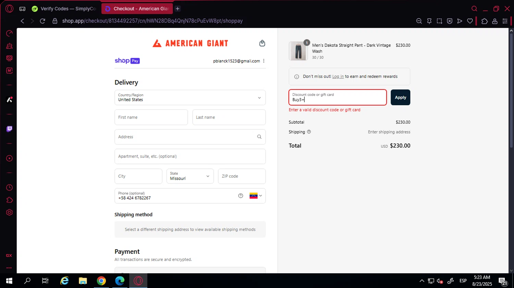Show shipping info help icon
The image size is (514, 288).
[x=309, y=132]
